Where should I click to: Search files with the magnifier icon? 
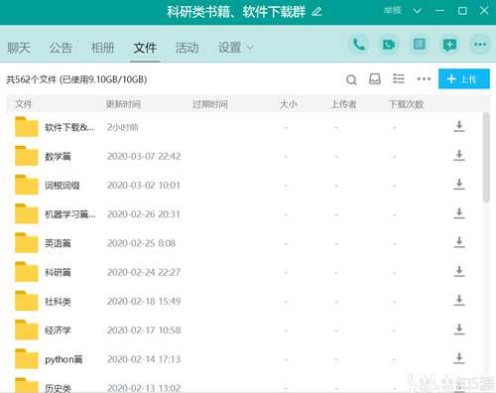(351, 79)
